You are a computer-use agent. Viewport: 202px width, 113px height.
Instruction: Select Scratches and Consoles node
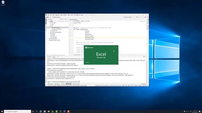pos(55,40)
